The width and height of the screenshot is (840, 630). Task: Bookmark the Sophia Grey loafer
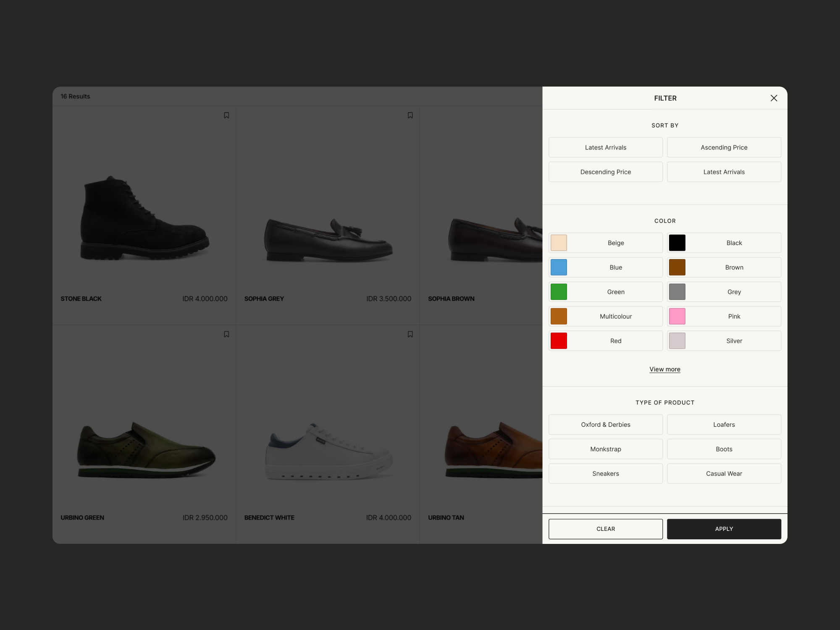410,115
